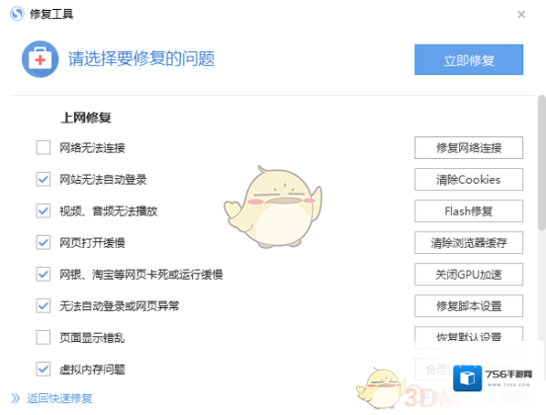Click the 关闭GPU加速 button

[469, 274]
